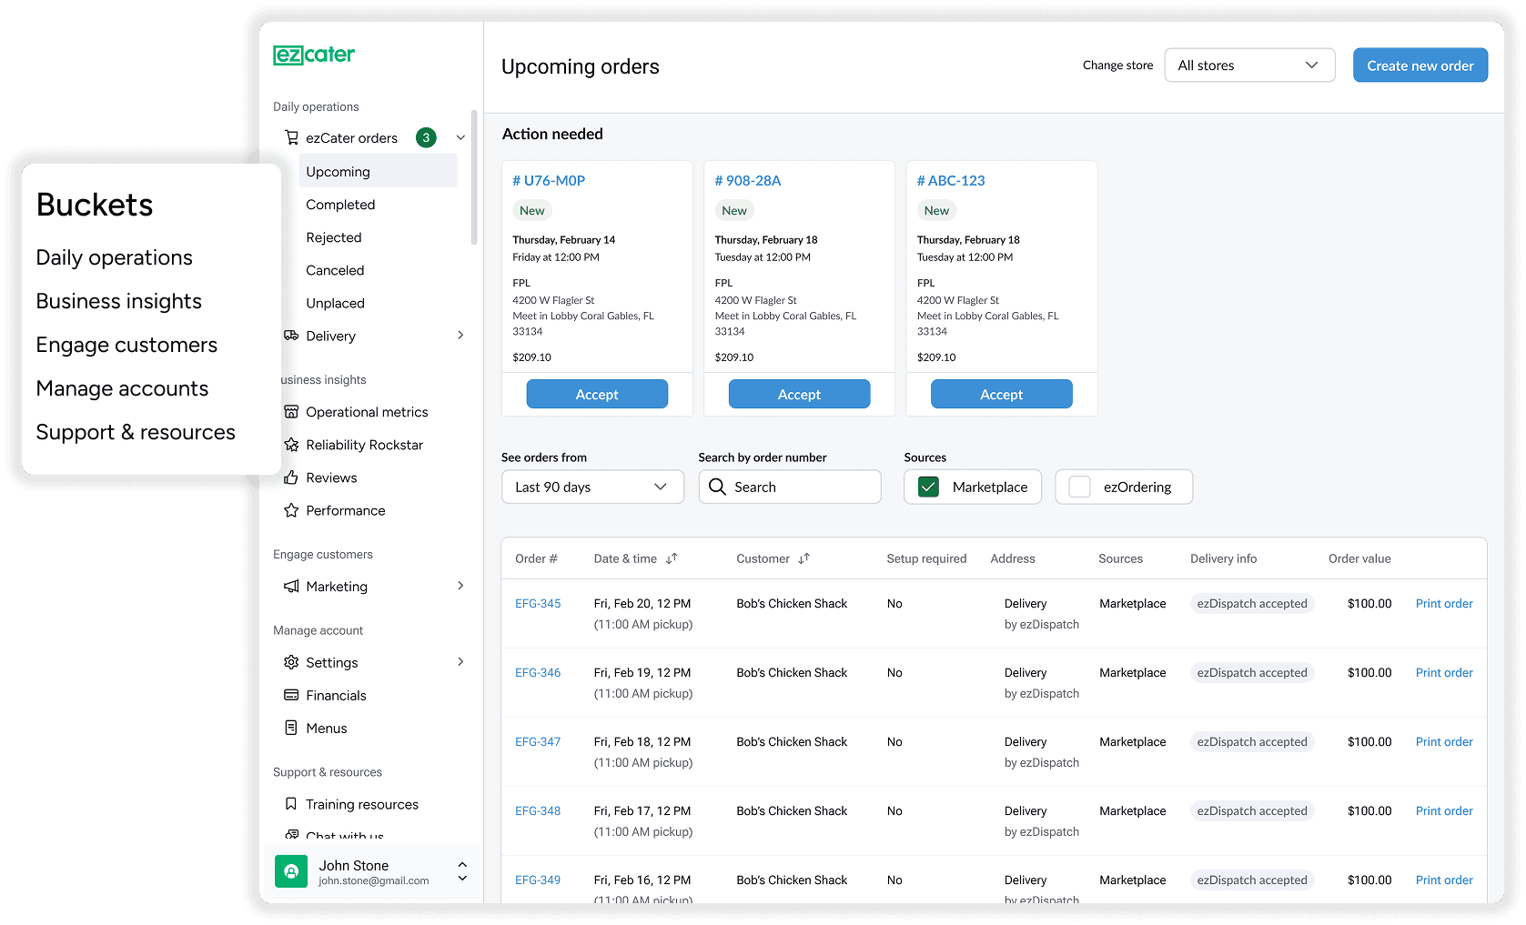Sort orders by Date & time
The height and width of the screenshot is (925, 1526).
tap(672, 558)
